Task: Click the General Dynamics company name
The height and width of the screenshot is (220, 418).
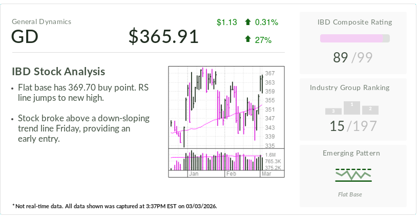Action: click(x=41, y=21)
